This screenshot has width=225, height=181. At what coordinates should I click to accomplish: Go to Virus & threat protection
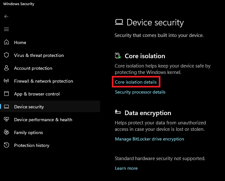[39, 55]
